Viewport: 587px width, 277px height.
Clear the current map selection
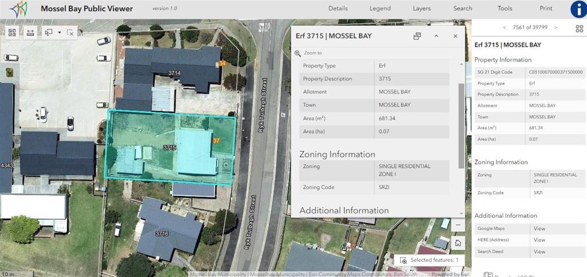(x=70, y=32)
